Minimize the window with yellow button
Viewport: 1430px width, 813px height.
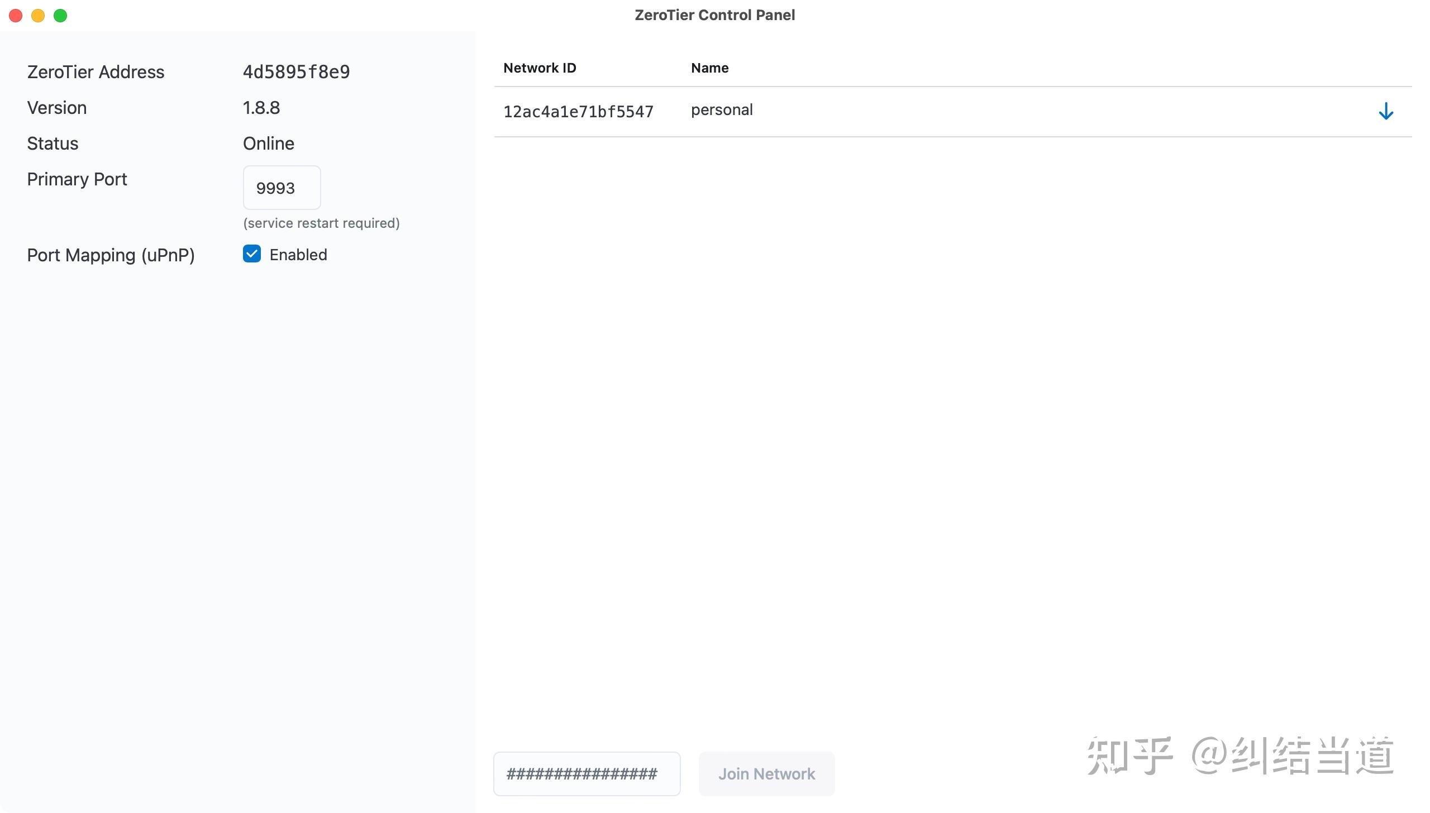click(38, 16)
